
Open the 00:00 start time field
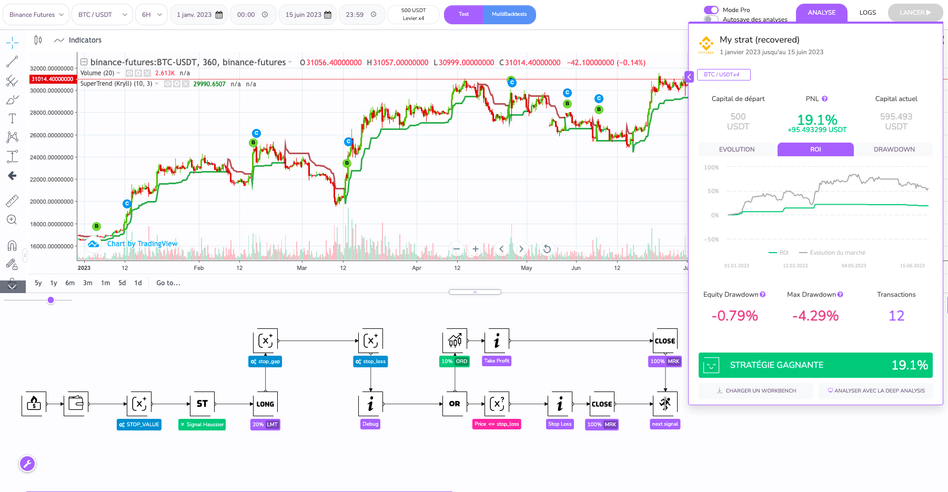click(253, 14)
